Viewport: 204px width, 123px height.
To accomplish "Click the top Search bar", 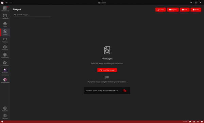I will pos(102,3).
